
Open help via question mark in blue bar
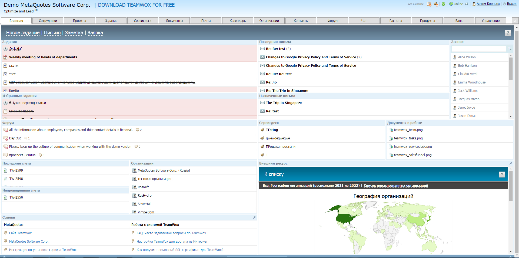(508, 33)
